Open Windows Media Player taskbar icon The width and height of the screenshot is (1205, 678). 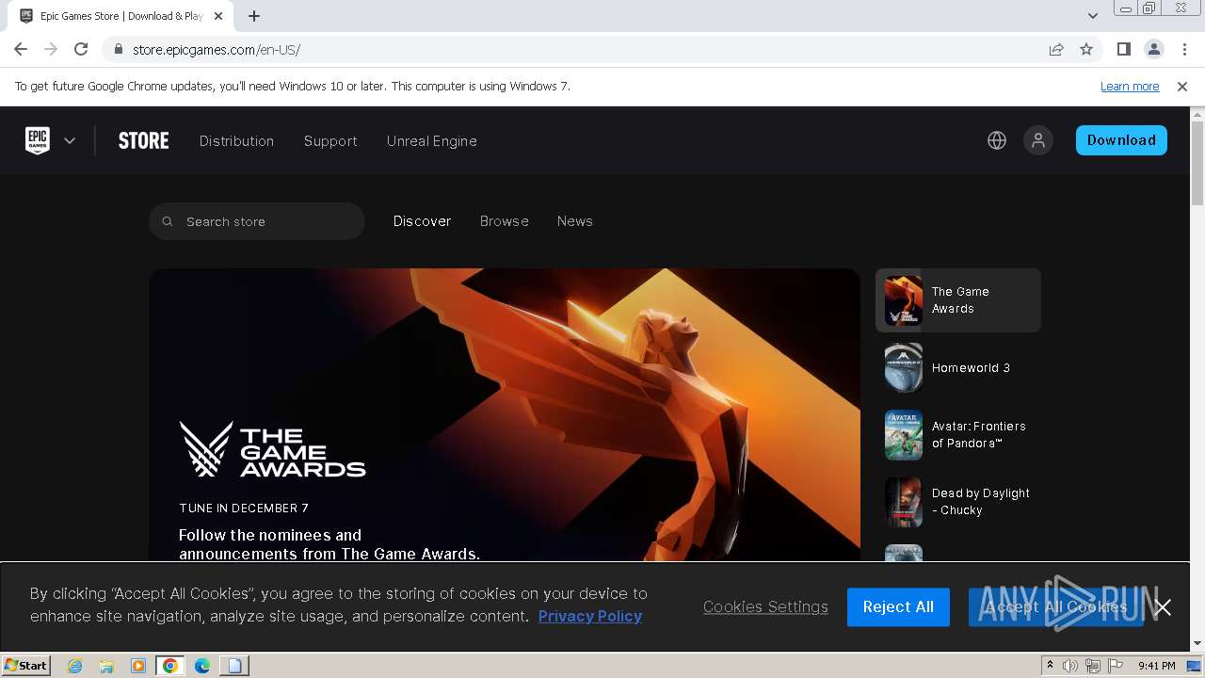(138, 666)
